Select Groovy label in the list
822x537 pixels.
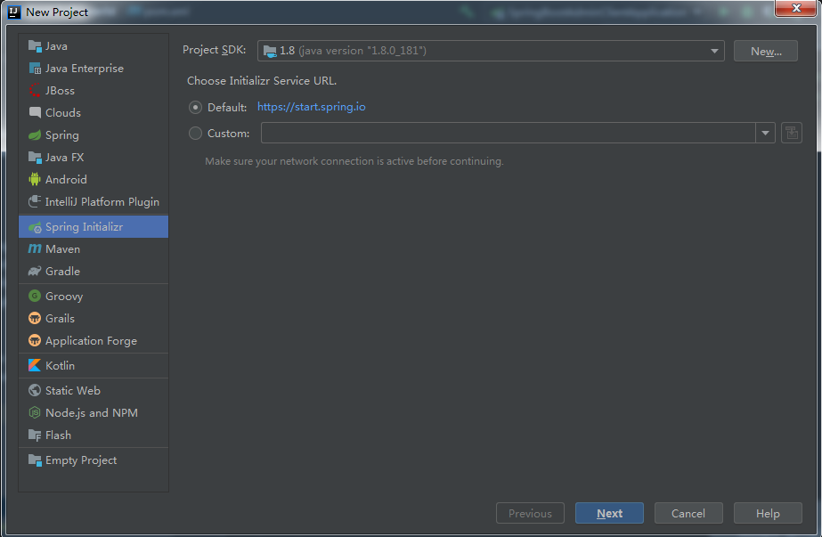(x=64, y=297)
